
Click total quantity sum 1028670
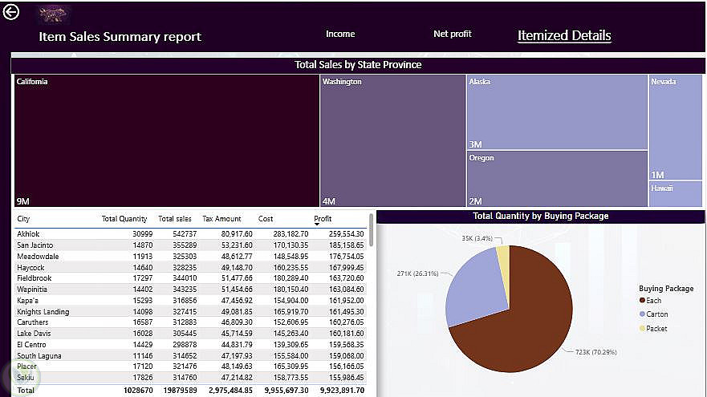(x=138, y=391)
